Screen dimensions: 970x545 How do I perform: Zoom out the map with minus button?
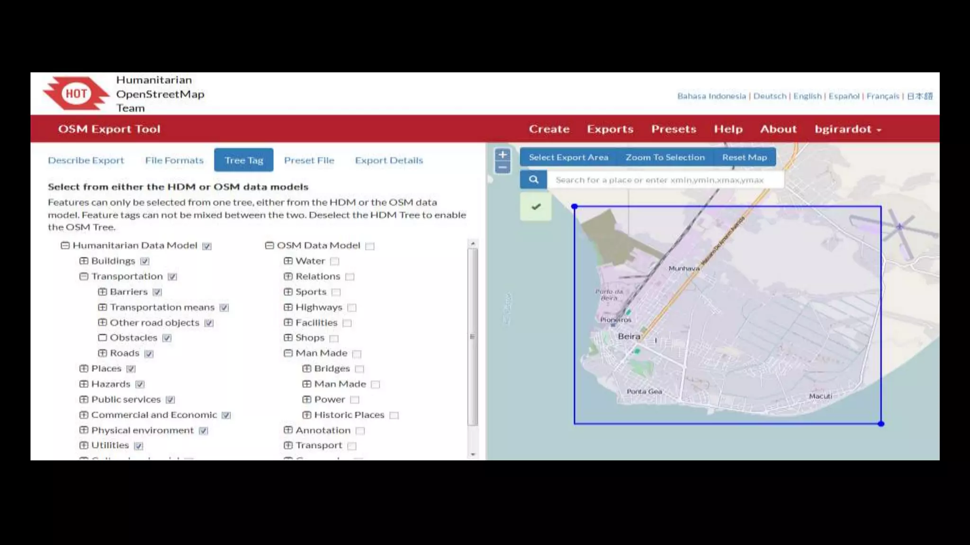(503, 167)
